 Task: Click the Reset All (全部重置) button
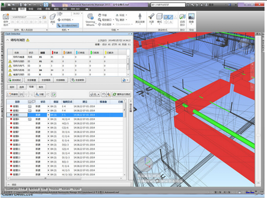32,80
